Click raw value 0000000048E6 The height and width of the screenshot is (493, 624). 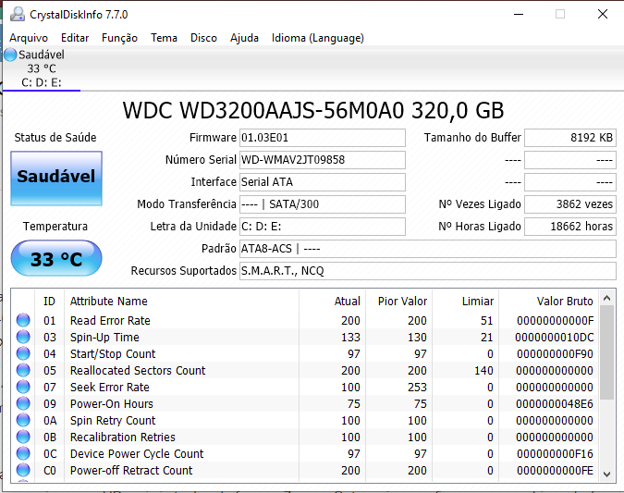pos(555,404)
